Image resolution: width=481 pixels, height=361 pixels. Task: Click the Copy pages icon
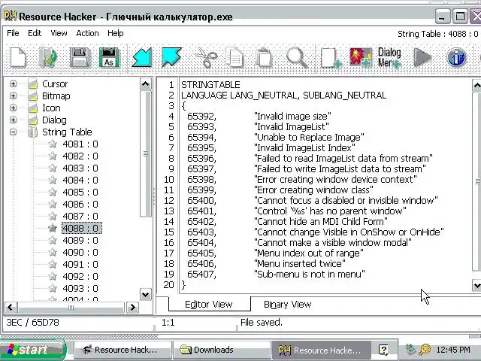[x=234, y=57]
